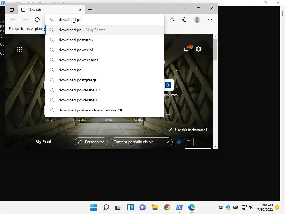Click the address bar text field
The height and width of the screenshot is (214, 285).
click(x=105, y=20)
